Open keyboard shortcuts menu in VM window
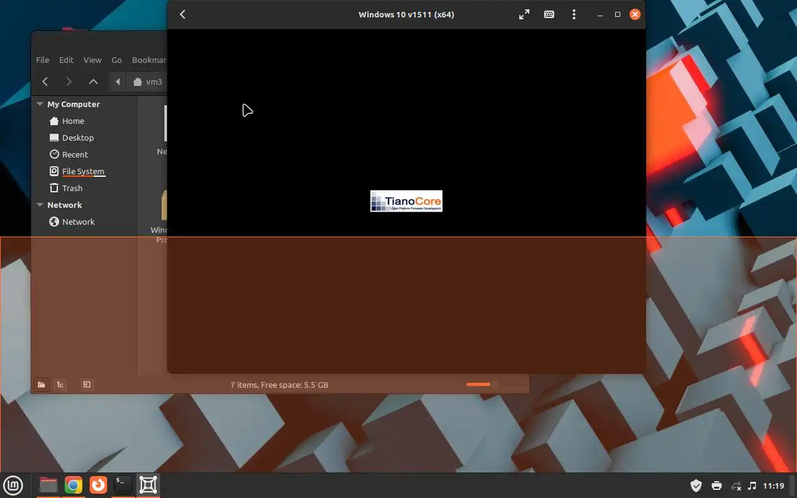Image resolution: width=797 pixels, height=498 pixels. point(549,14)
